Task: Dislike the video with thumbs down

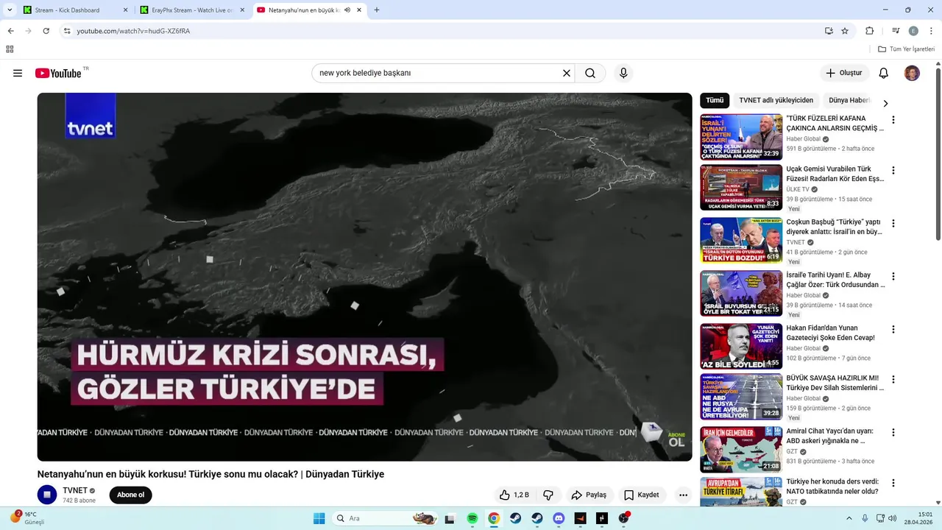Action: 548,495
